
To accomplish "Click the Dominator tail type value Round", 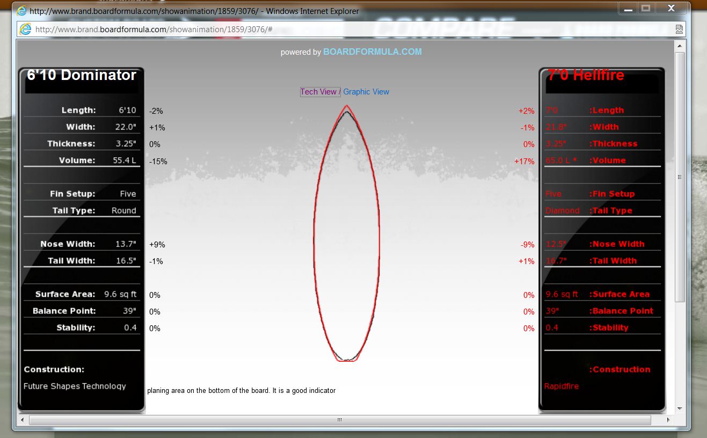I will click(x=124, y=210).
